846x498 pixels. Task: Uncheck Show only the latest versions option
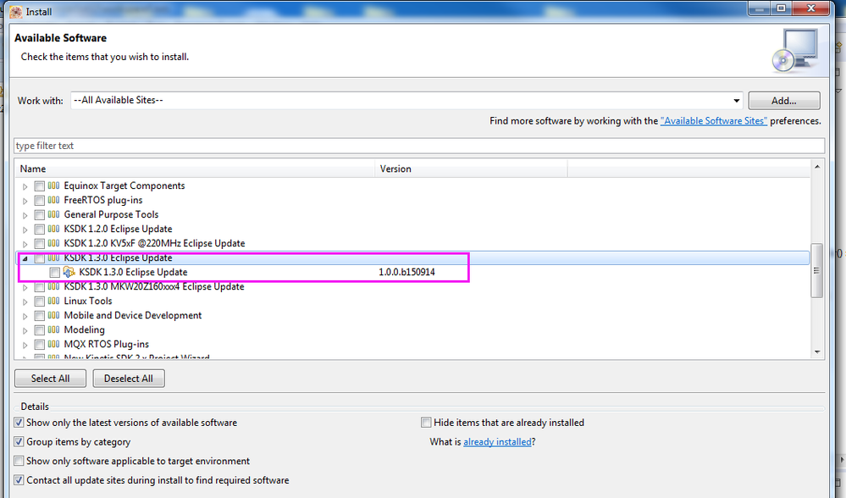click(19, 423)
